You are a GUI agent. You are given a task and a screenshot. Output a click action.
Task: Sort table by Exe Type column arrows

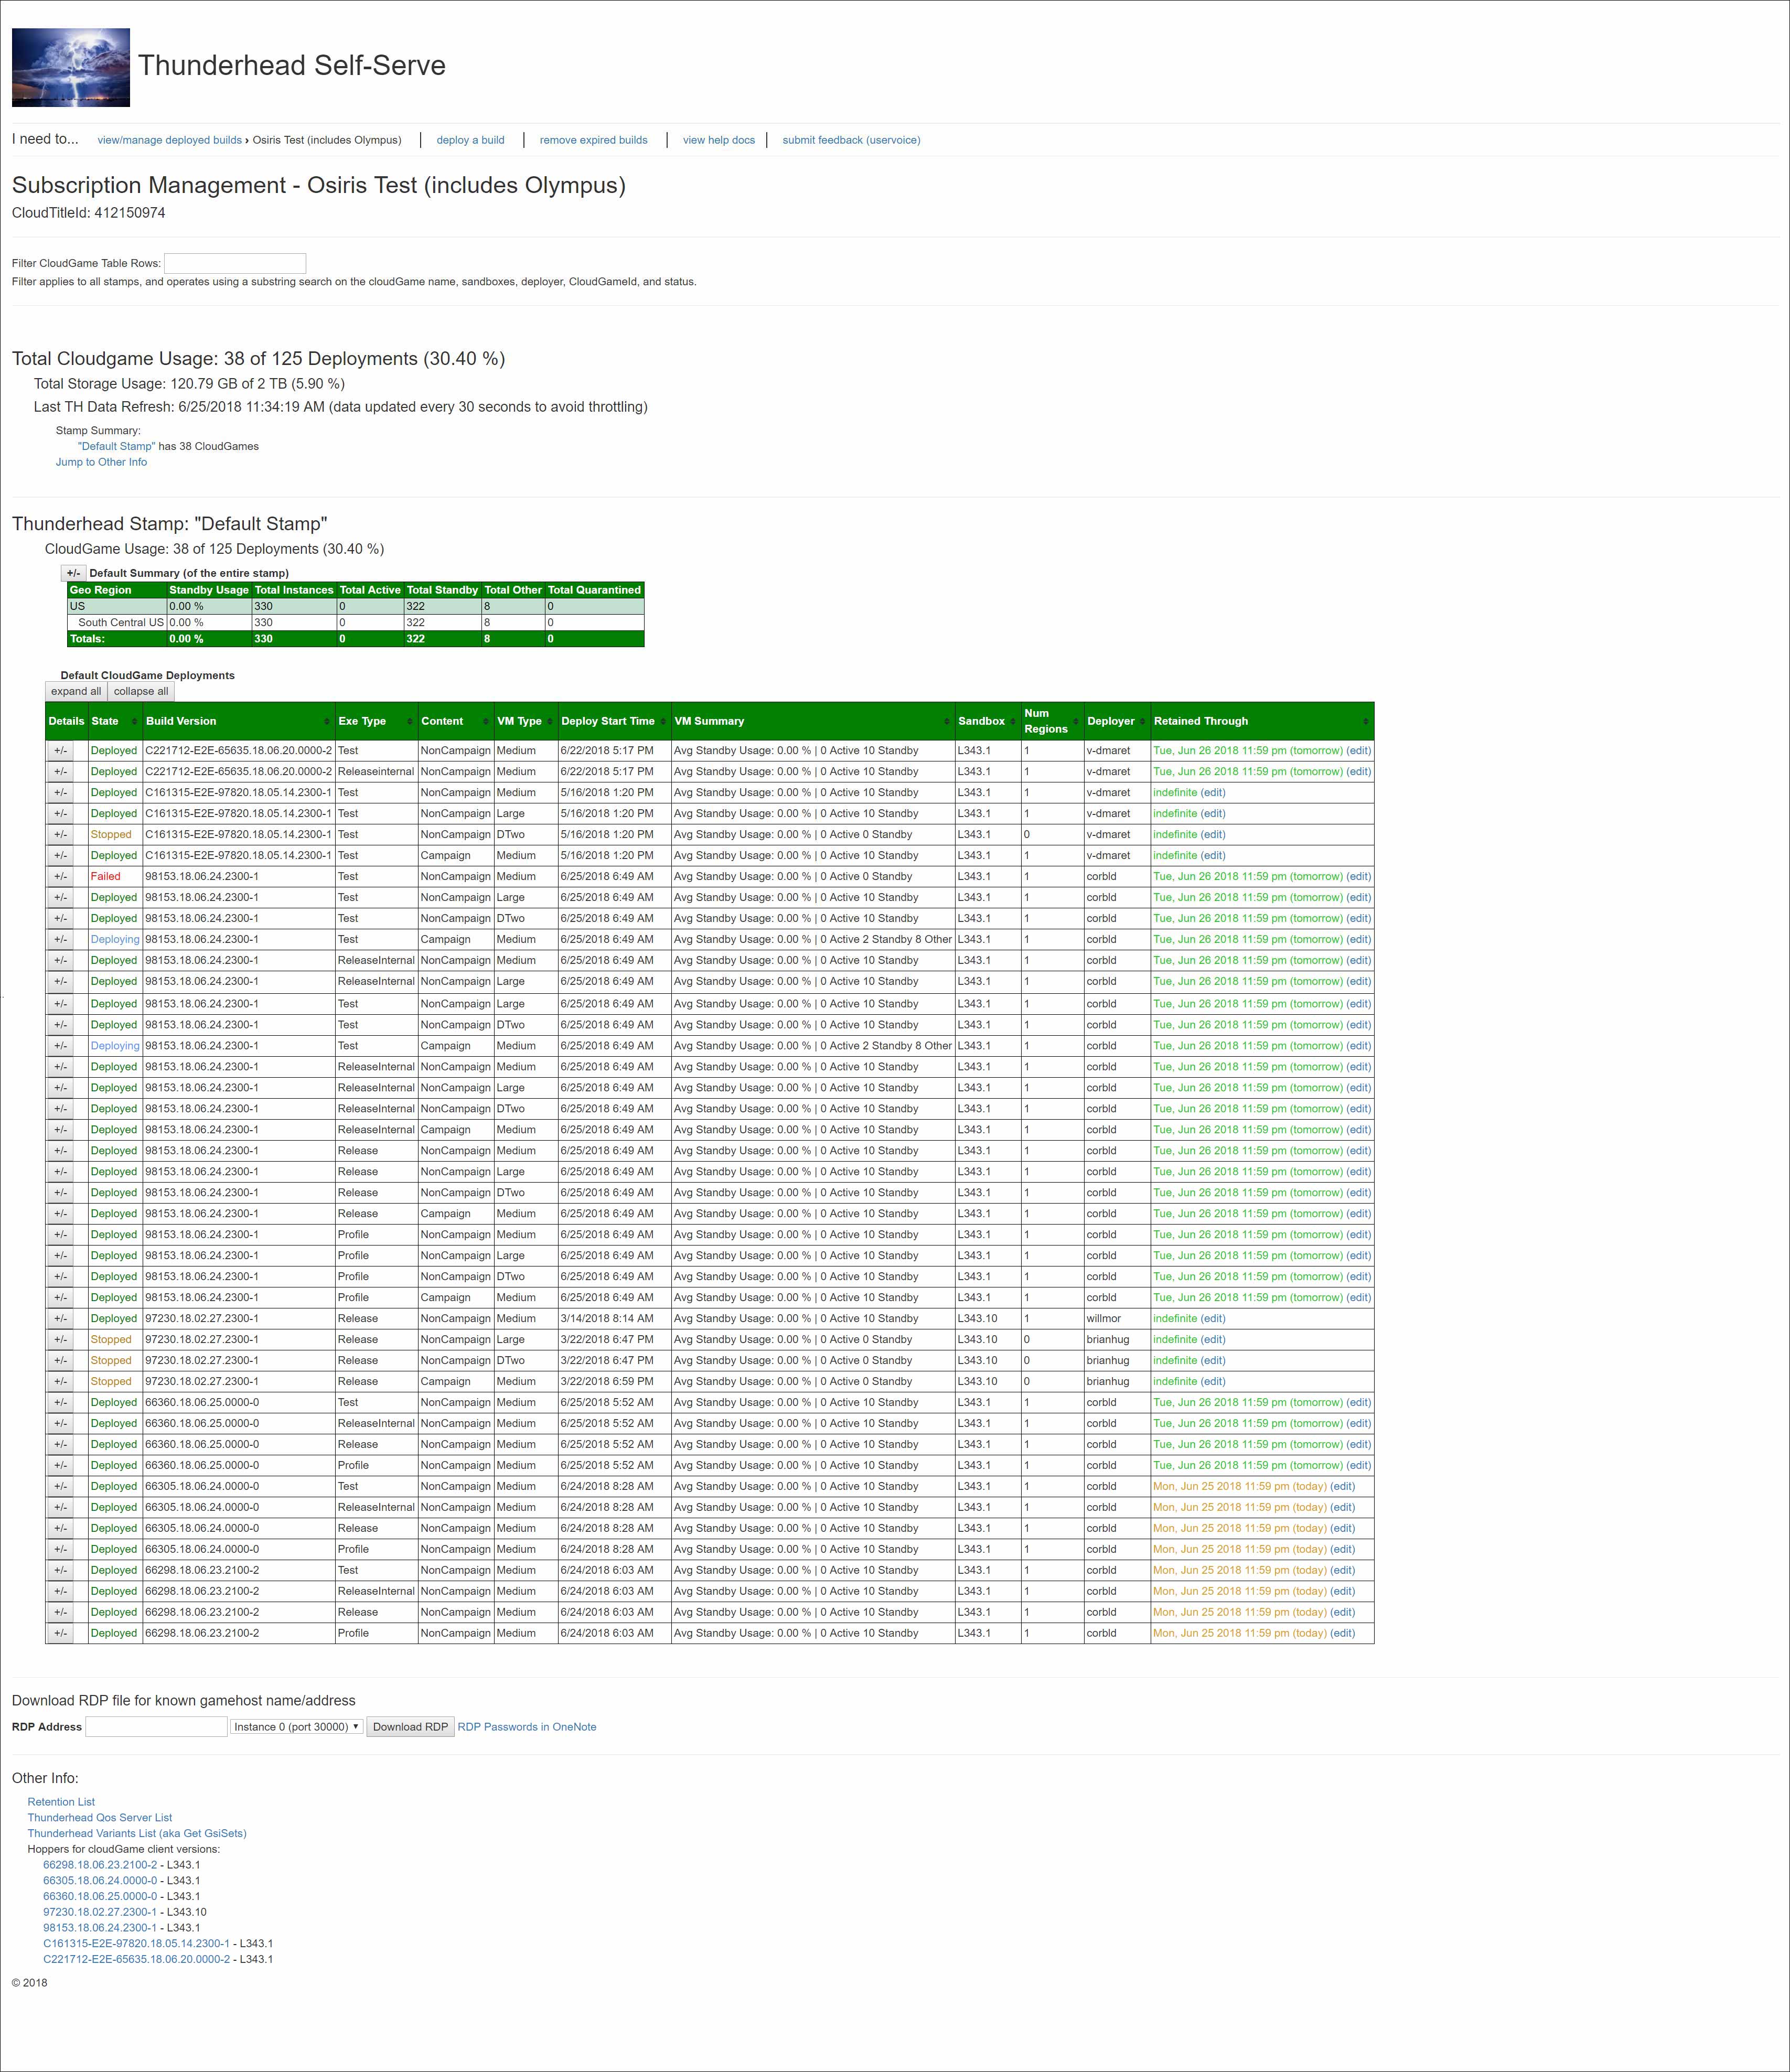tap(410, 721)
